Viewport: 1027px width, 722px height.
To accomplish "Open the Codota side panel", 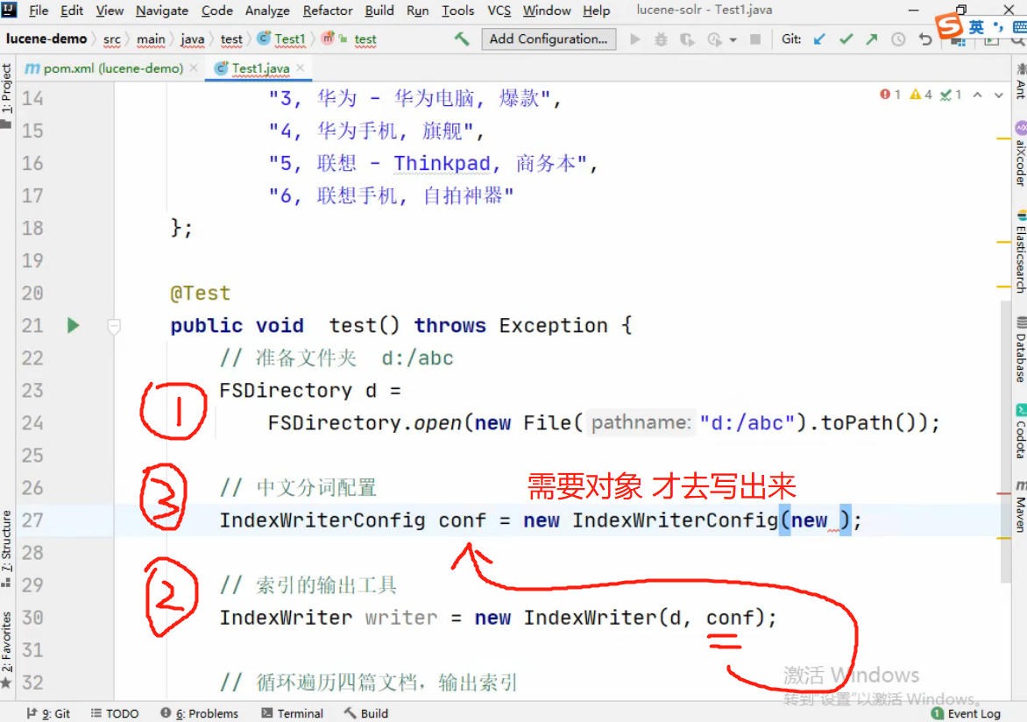I will click(x=1020, y=431).
